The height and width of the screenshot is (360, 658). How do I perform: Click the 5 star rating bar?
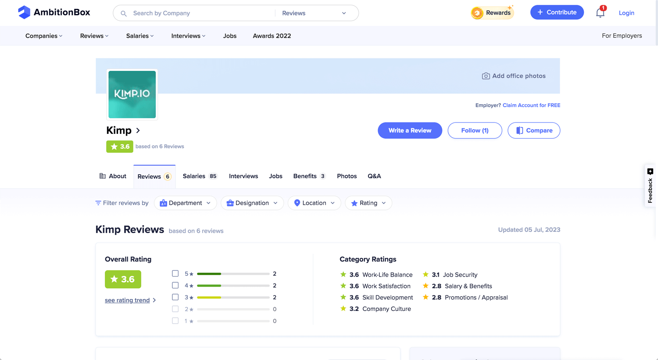click(233, 274)
